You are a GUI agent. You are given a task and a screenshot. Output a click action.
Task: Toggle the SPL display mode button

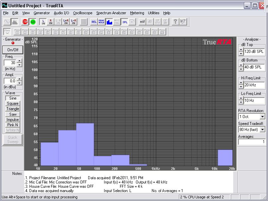click(125, 22)
